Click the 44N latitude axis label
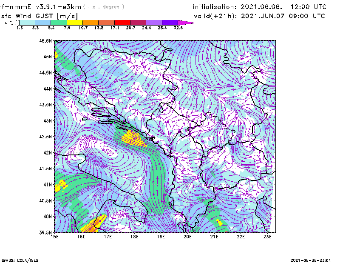The image size is (340, 263). [48, 89]
